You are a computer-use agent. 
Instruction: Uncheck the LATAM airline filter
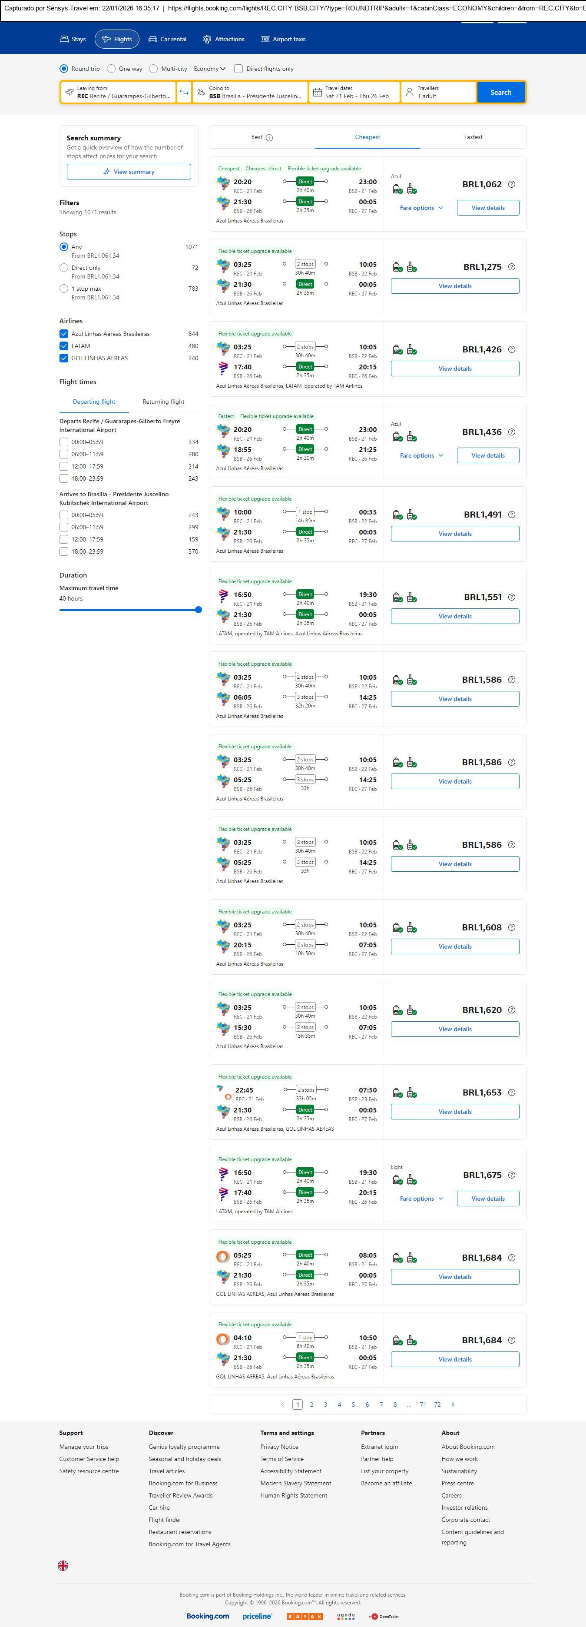[x=64, y=346]
